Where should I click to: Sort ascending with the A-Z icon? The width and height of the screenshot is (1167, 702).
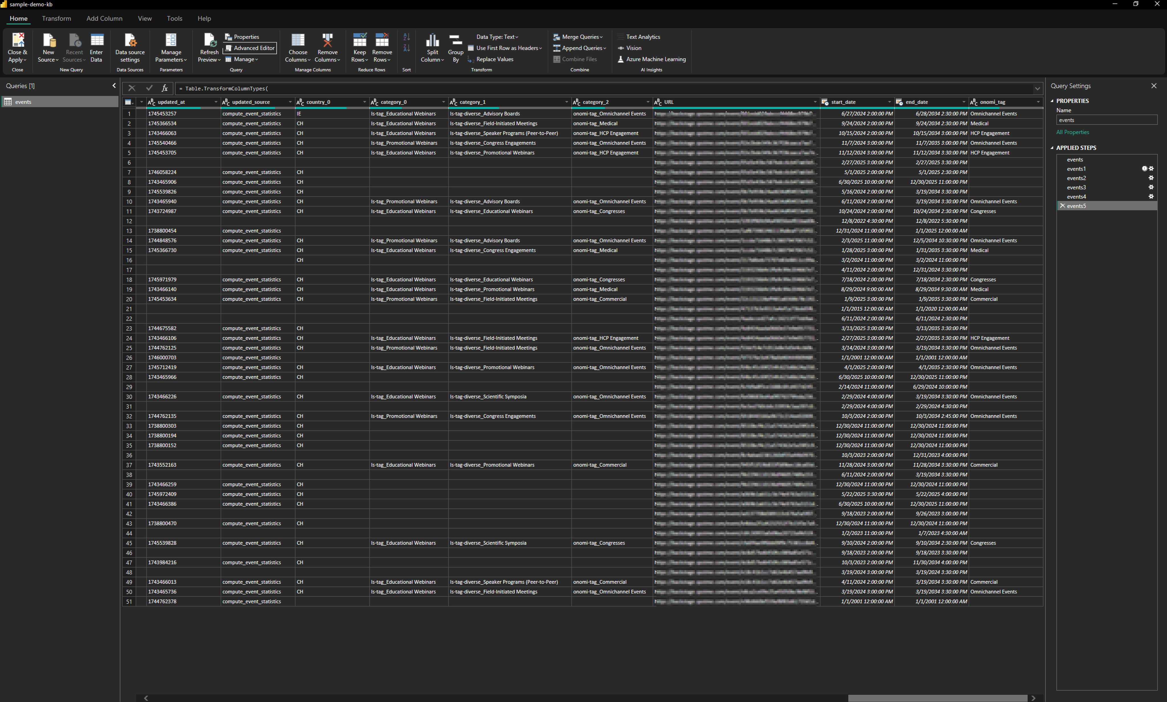pyautogui.click(x=406, y=37)
